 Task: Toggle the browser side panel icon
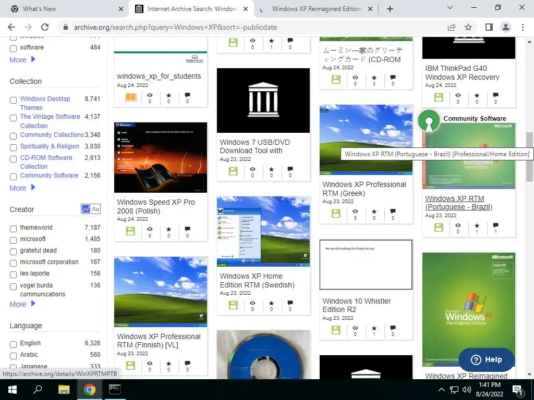coord(489,27)
